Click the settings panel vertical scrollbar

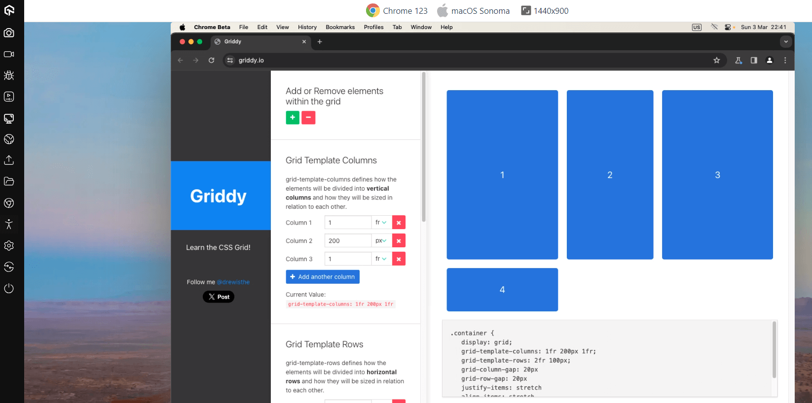423,147
